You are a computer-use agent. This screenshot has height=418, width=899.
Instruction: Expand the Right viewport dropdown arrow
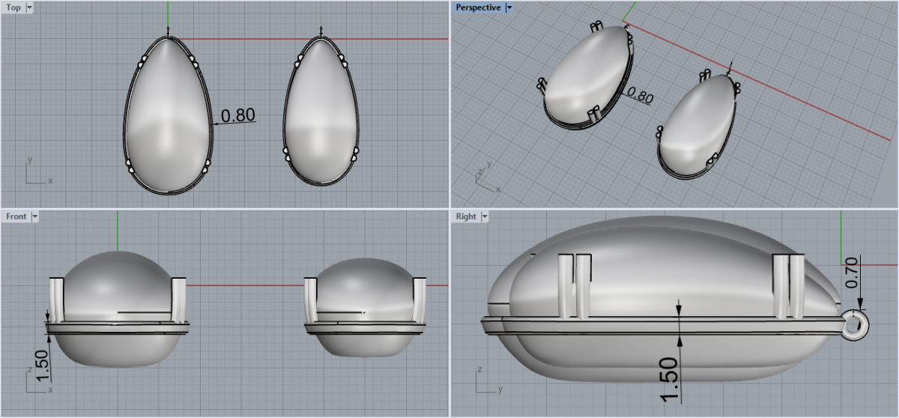(x=484, y=216)
